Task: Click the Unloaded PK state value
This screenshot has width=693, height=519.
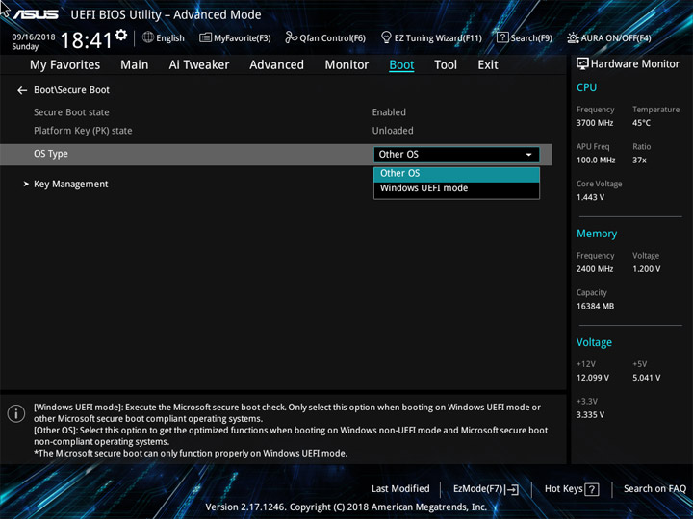Action: (x=393, y=131)
